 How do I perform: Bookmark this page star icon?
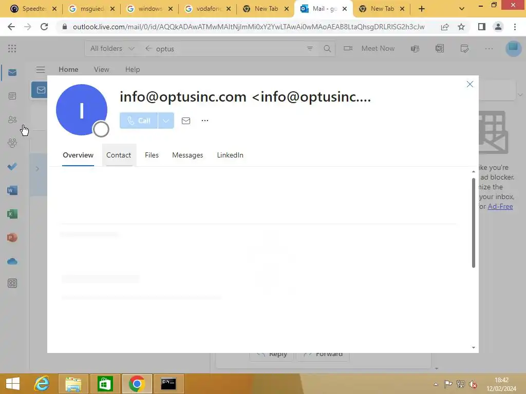coord(461,27)
